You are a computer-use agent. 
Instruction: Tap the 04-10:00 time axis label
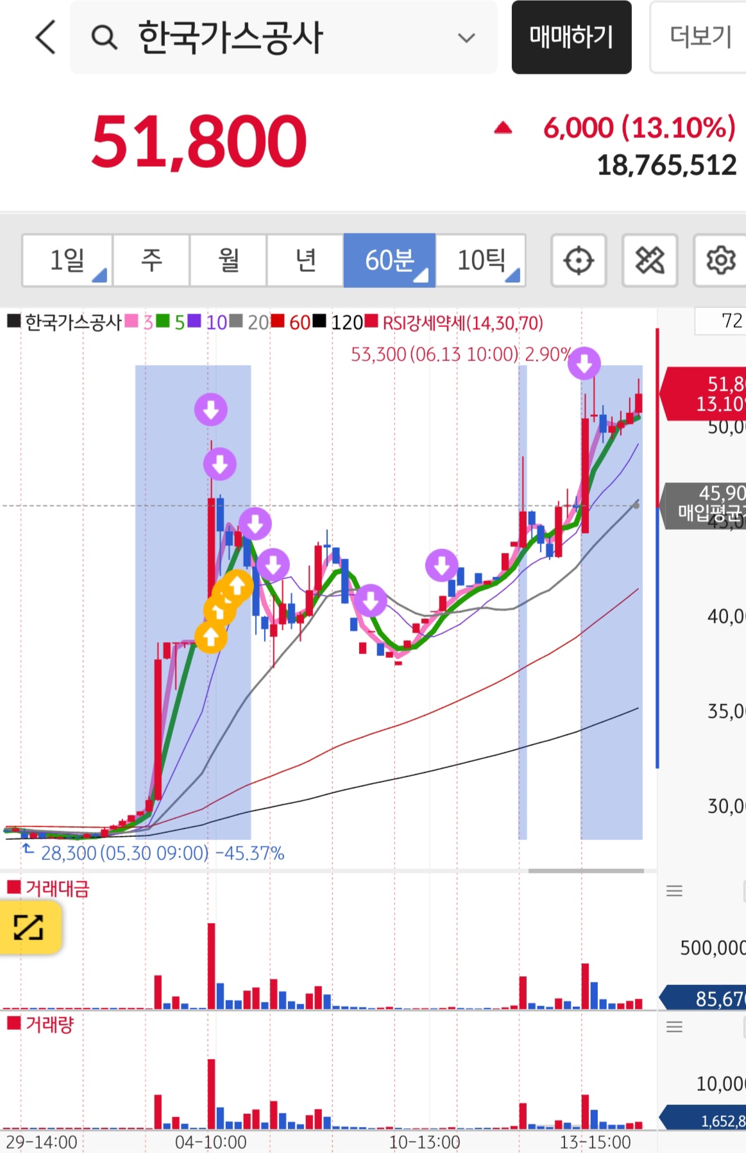tap(210, 1142)
